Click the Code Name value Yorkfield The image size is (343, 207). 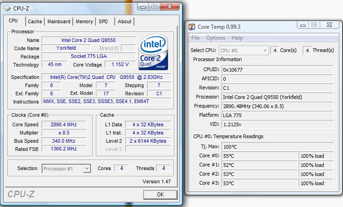66,48
